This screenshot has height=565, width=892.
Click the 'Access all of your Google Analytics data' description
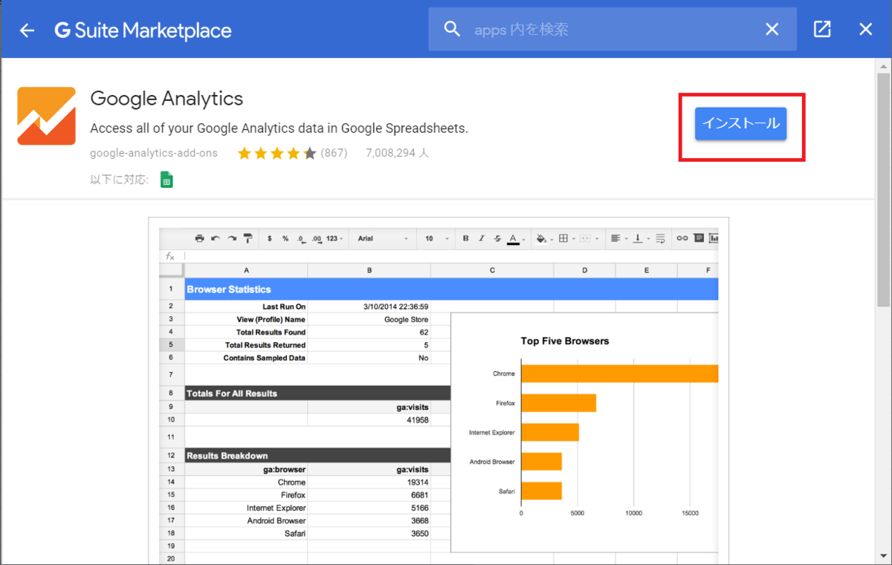(279, 128)
